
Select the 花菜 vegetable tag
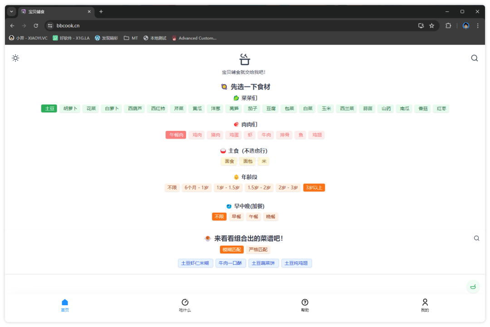(x=91, y=109)
